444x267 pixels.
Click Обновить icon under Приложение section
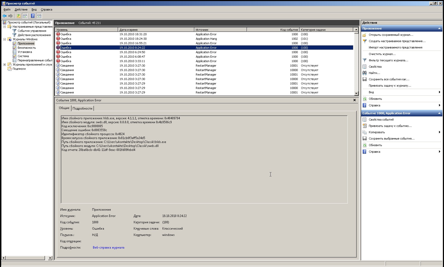click(x=365, y=99)
